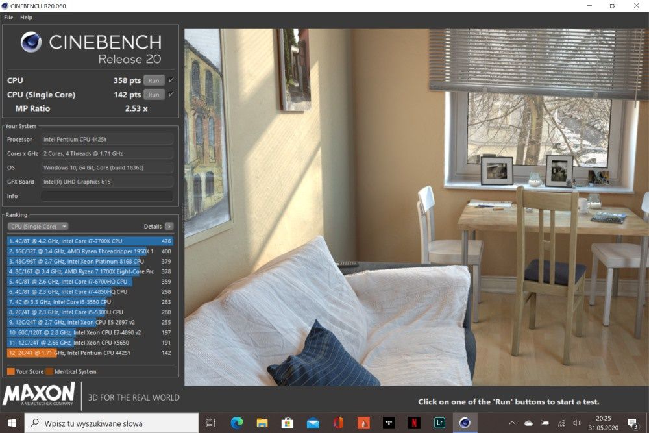This screenshot has height=433, width=649.
Task: Click the Cores x GHz field value
Action: pyautogui.click(x=107, y=153)
